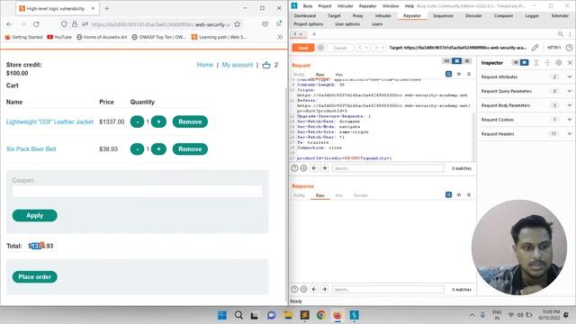Remove Lightweight Leather Jacket from cart
Viewport: 576px width, 324px height.
[190, 121]
